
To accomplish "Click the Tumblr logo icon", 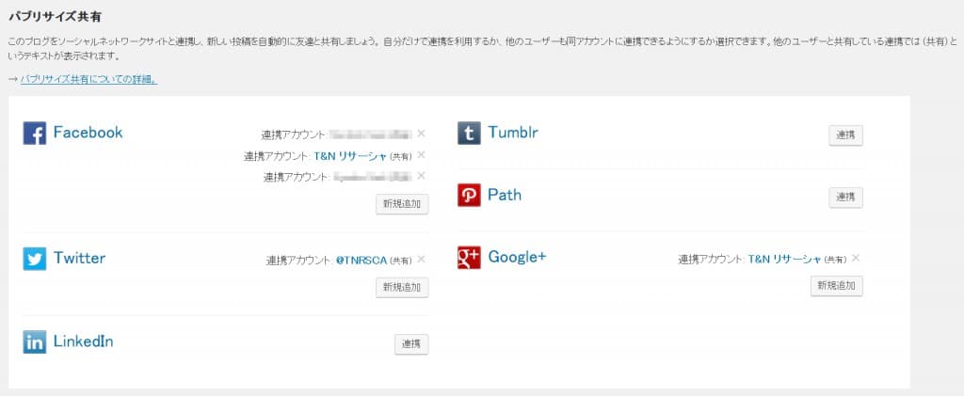I will click(469, 134).
